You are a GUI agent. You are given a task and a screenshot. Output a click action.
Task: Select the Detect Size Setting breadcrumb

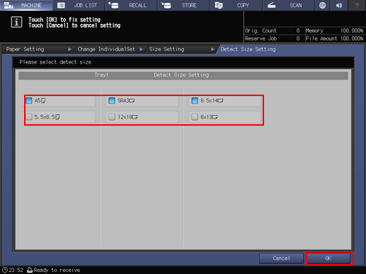248,49
